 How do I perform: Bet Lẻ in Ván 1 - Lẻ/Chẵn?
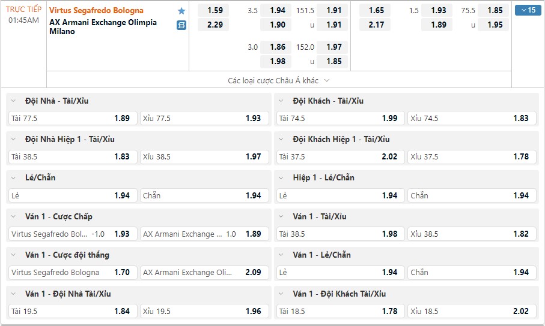(341, 273)
